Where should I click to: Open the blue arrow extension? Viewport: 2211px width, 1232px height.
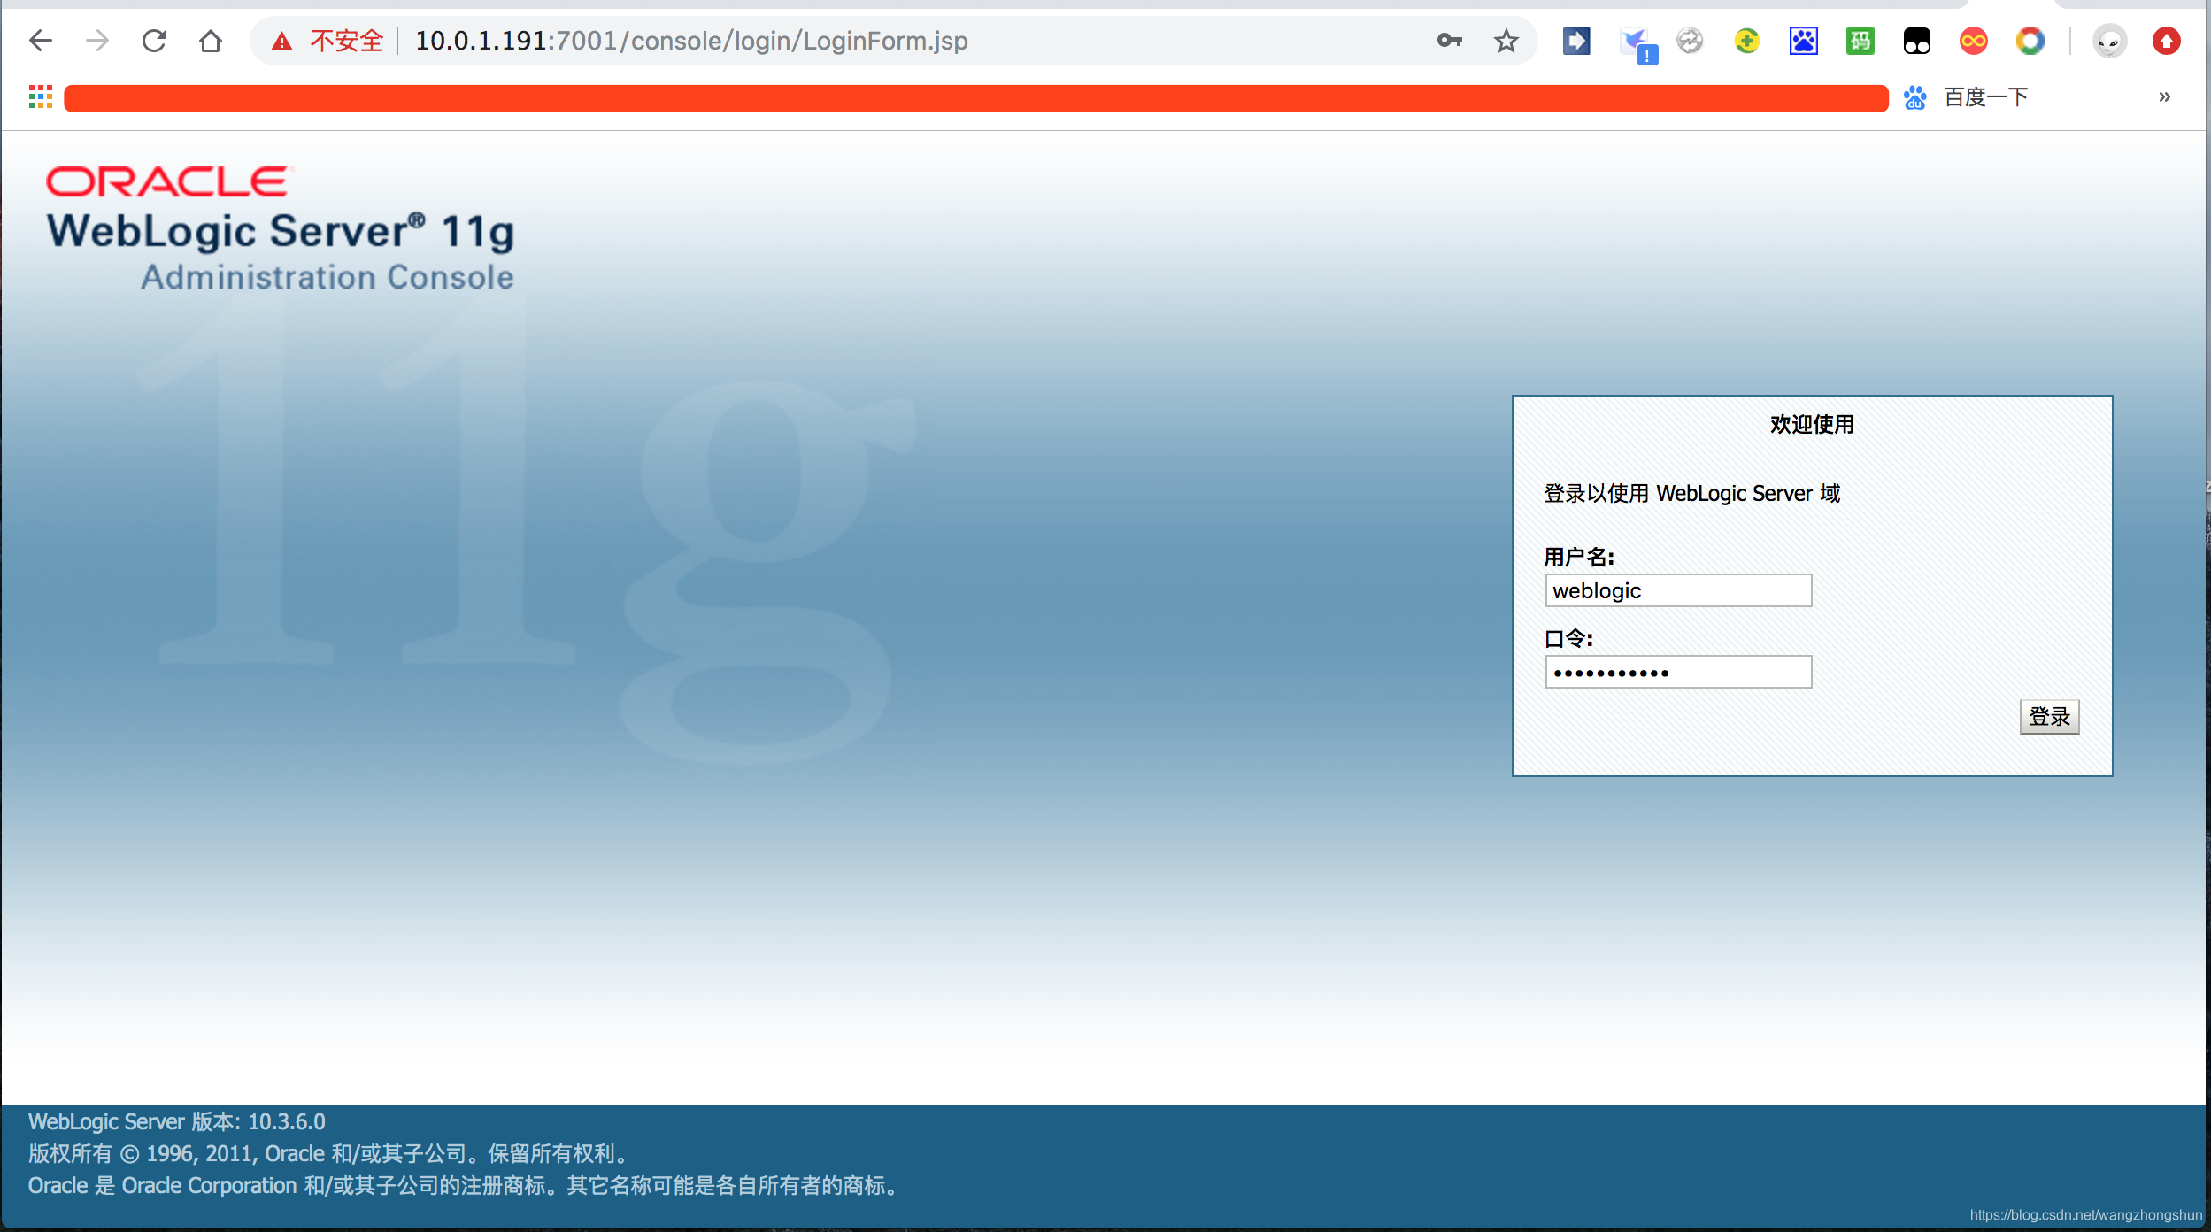[1576, 41]
